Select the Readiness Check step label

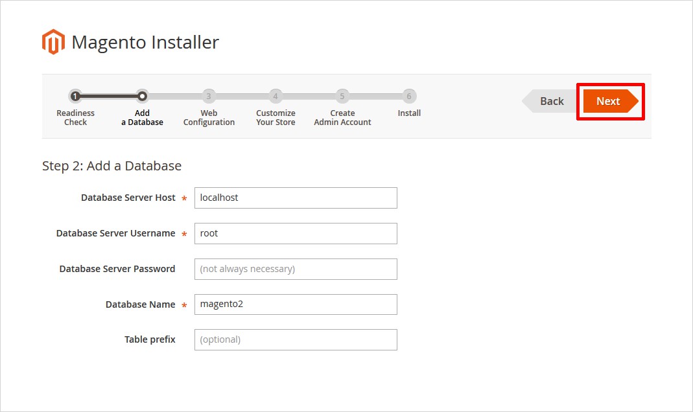point(75,118)
